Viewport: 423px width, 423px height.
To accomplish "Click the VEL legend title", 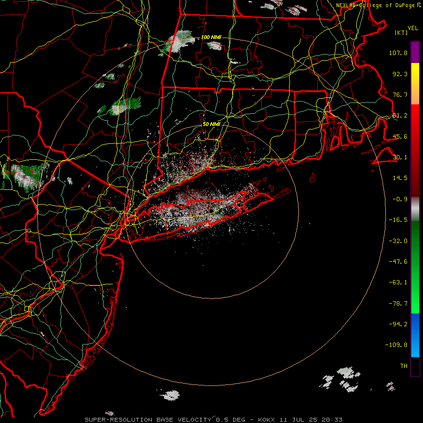I will pos(413,28).
